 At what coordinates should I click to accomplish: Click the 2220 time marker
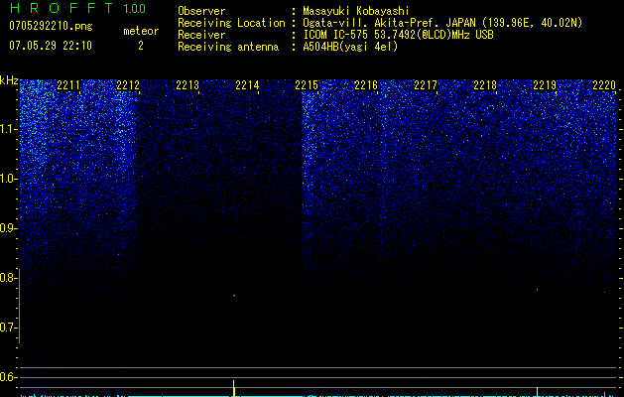click(604, 85)
